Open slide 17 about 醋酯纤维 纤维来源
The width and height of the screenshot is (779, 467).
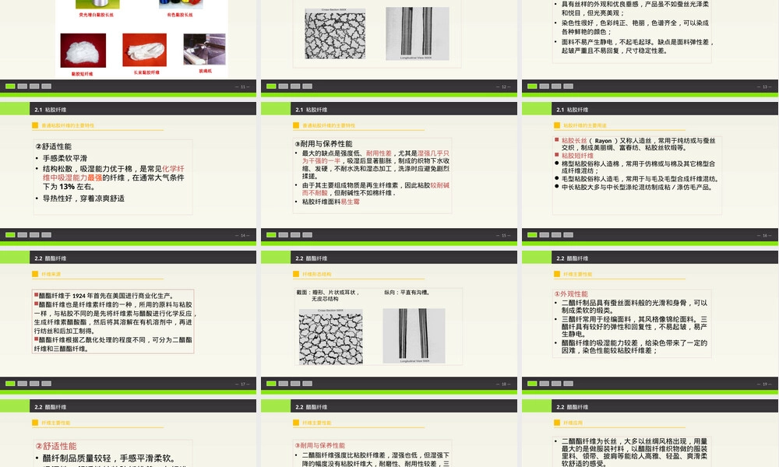point(129,322)
